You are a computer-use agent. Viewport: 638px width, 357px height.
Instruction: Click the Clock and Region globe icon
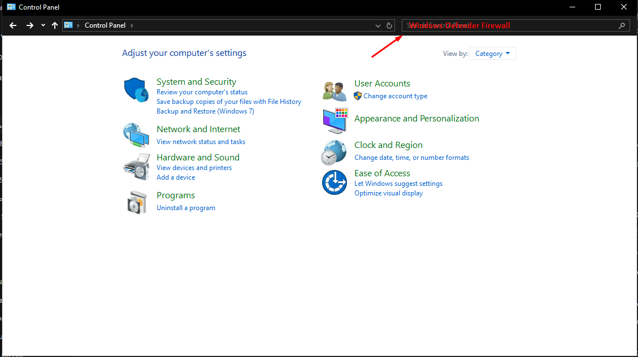333,153
